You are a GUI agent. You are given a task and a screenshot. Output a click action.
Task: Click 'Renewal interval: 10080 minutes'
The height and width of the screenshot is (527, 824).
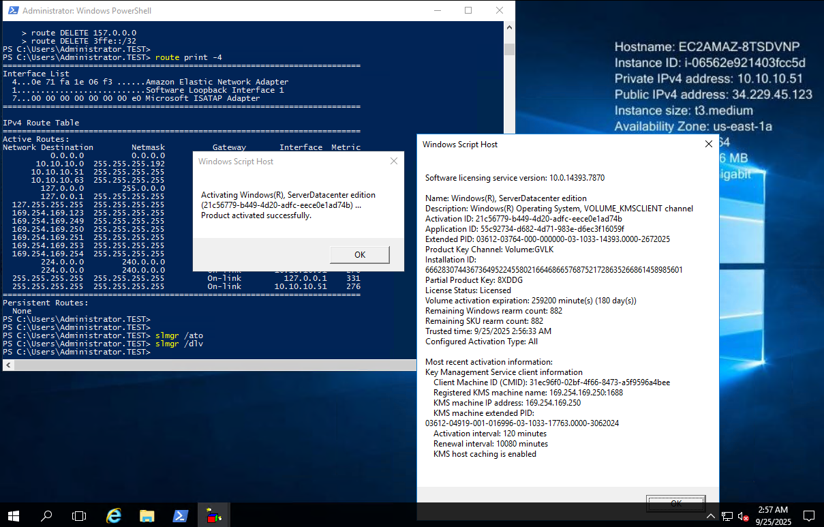click(491, 444)
